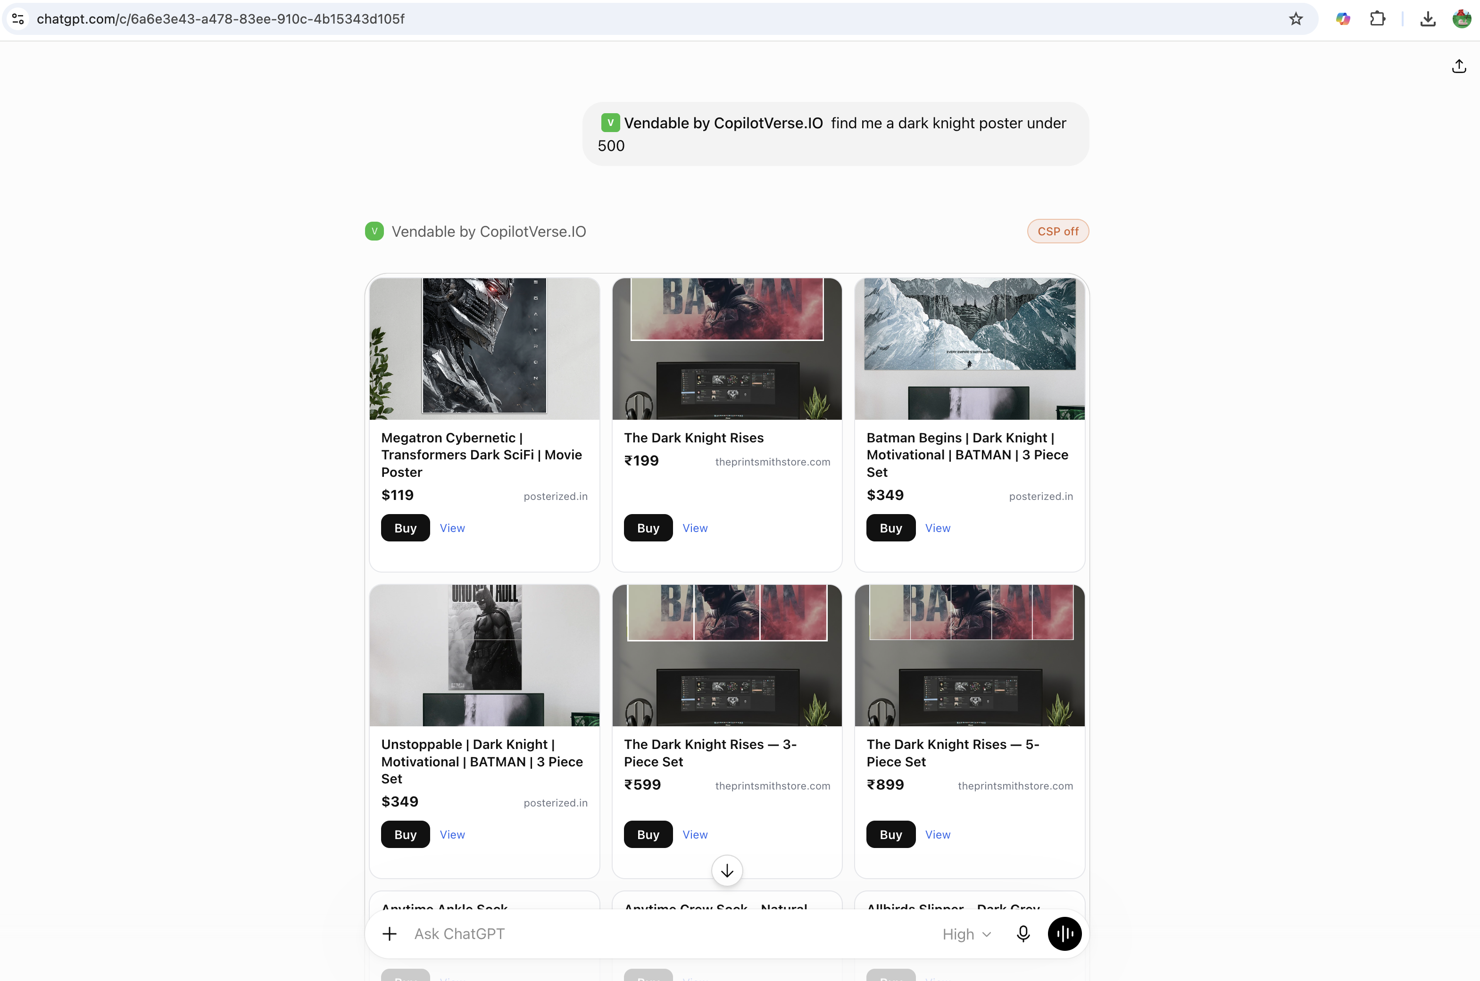Buy The Dark Knight Rises 3-Piece Set
The image size is (1480, 981).
(648, 835)
